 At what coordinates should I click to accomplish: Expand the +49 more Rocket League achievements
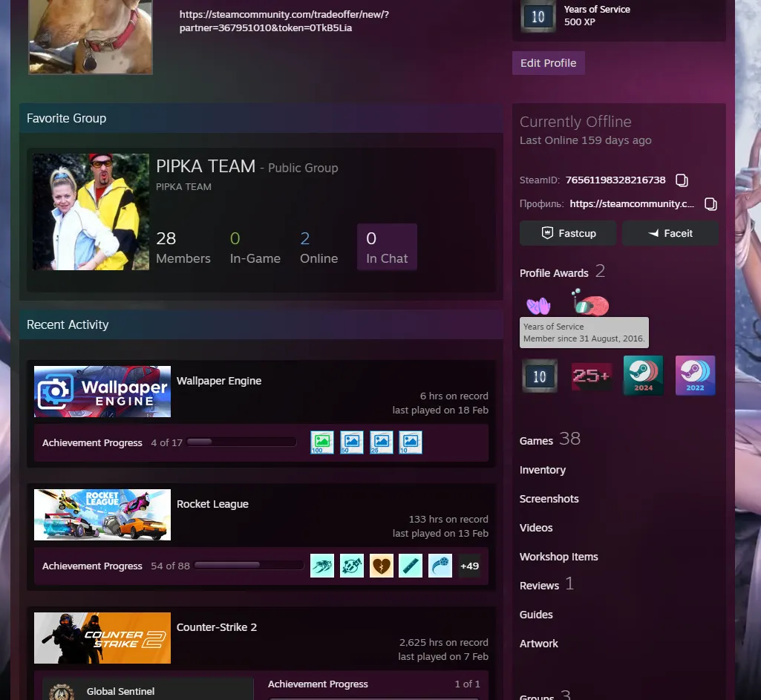coord(469,566)
